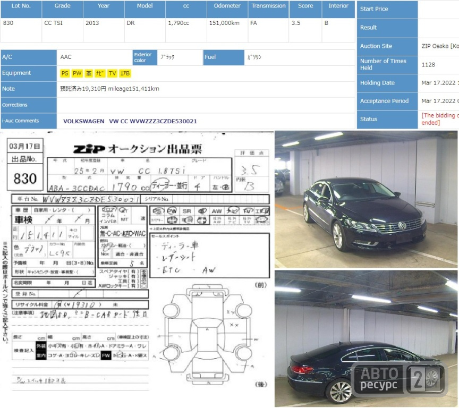Viewport: 459px width, 408px height.
Task: Click the Fuel label
Action: tap(224, 57)
